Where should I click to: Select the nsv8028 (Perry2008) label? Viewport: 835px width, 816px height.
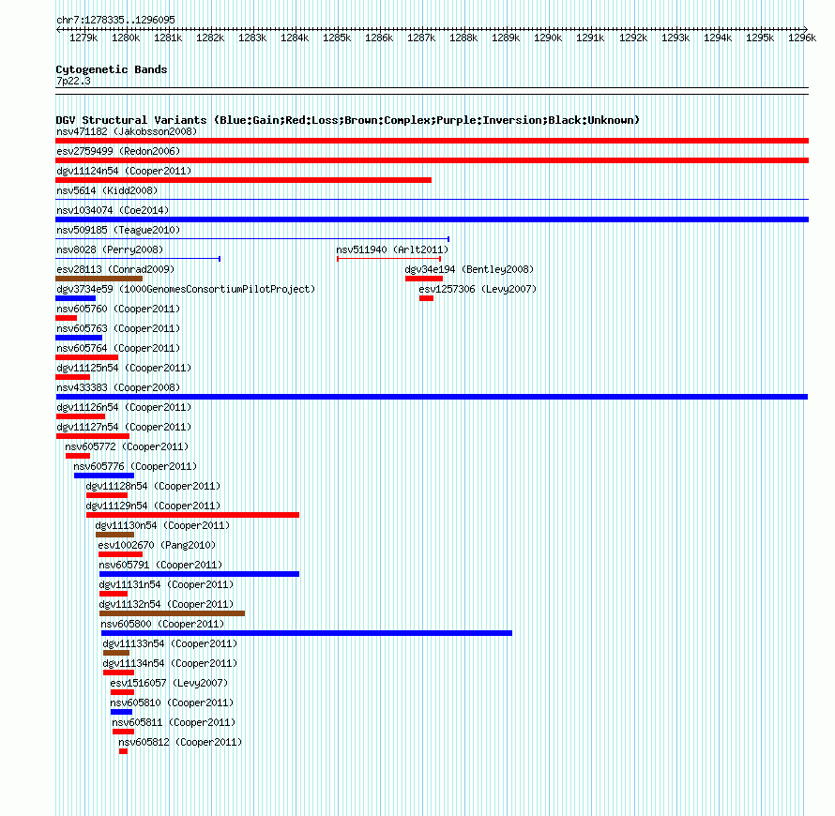[x=110, y=249]
